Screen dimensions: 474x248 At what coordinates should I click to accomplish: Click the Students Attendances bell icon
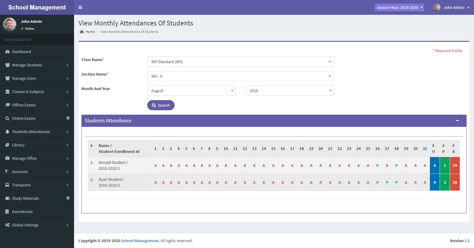point(7,132)
